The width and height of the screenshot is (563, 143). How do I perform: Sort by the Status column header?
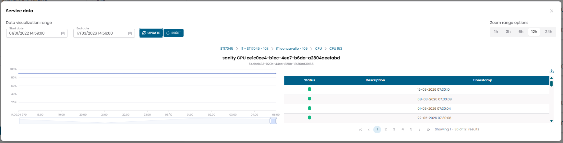tap(309, 80)
